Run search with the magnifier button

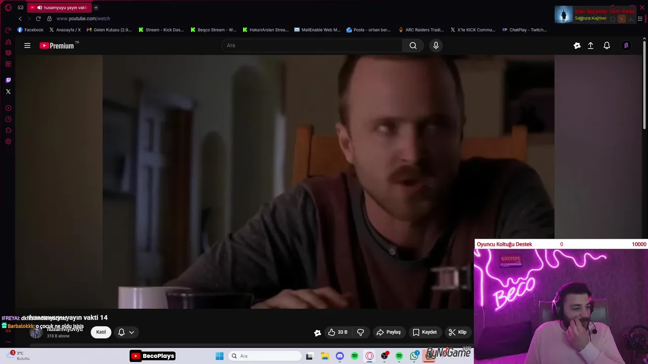point(413,45)
